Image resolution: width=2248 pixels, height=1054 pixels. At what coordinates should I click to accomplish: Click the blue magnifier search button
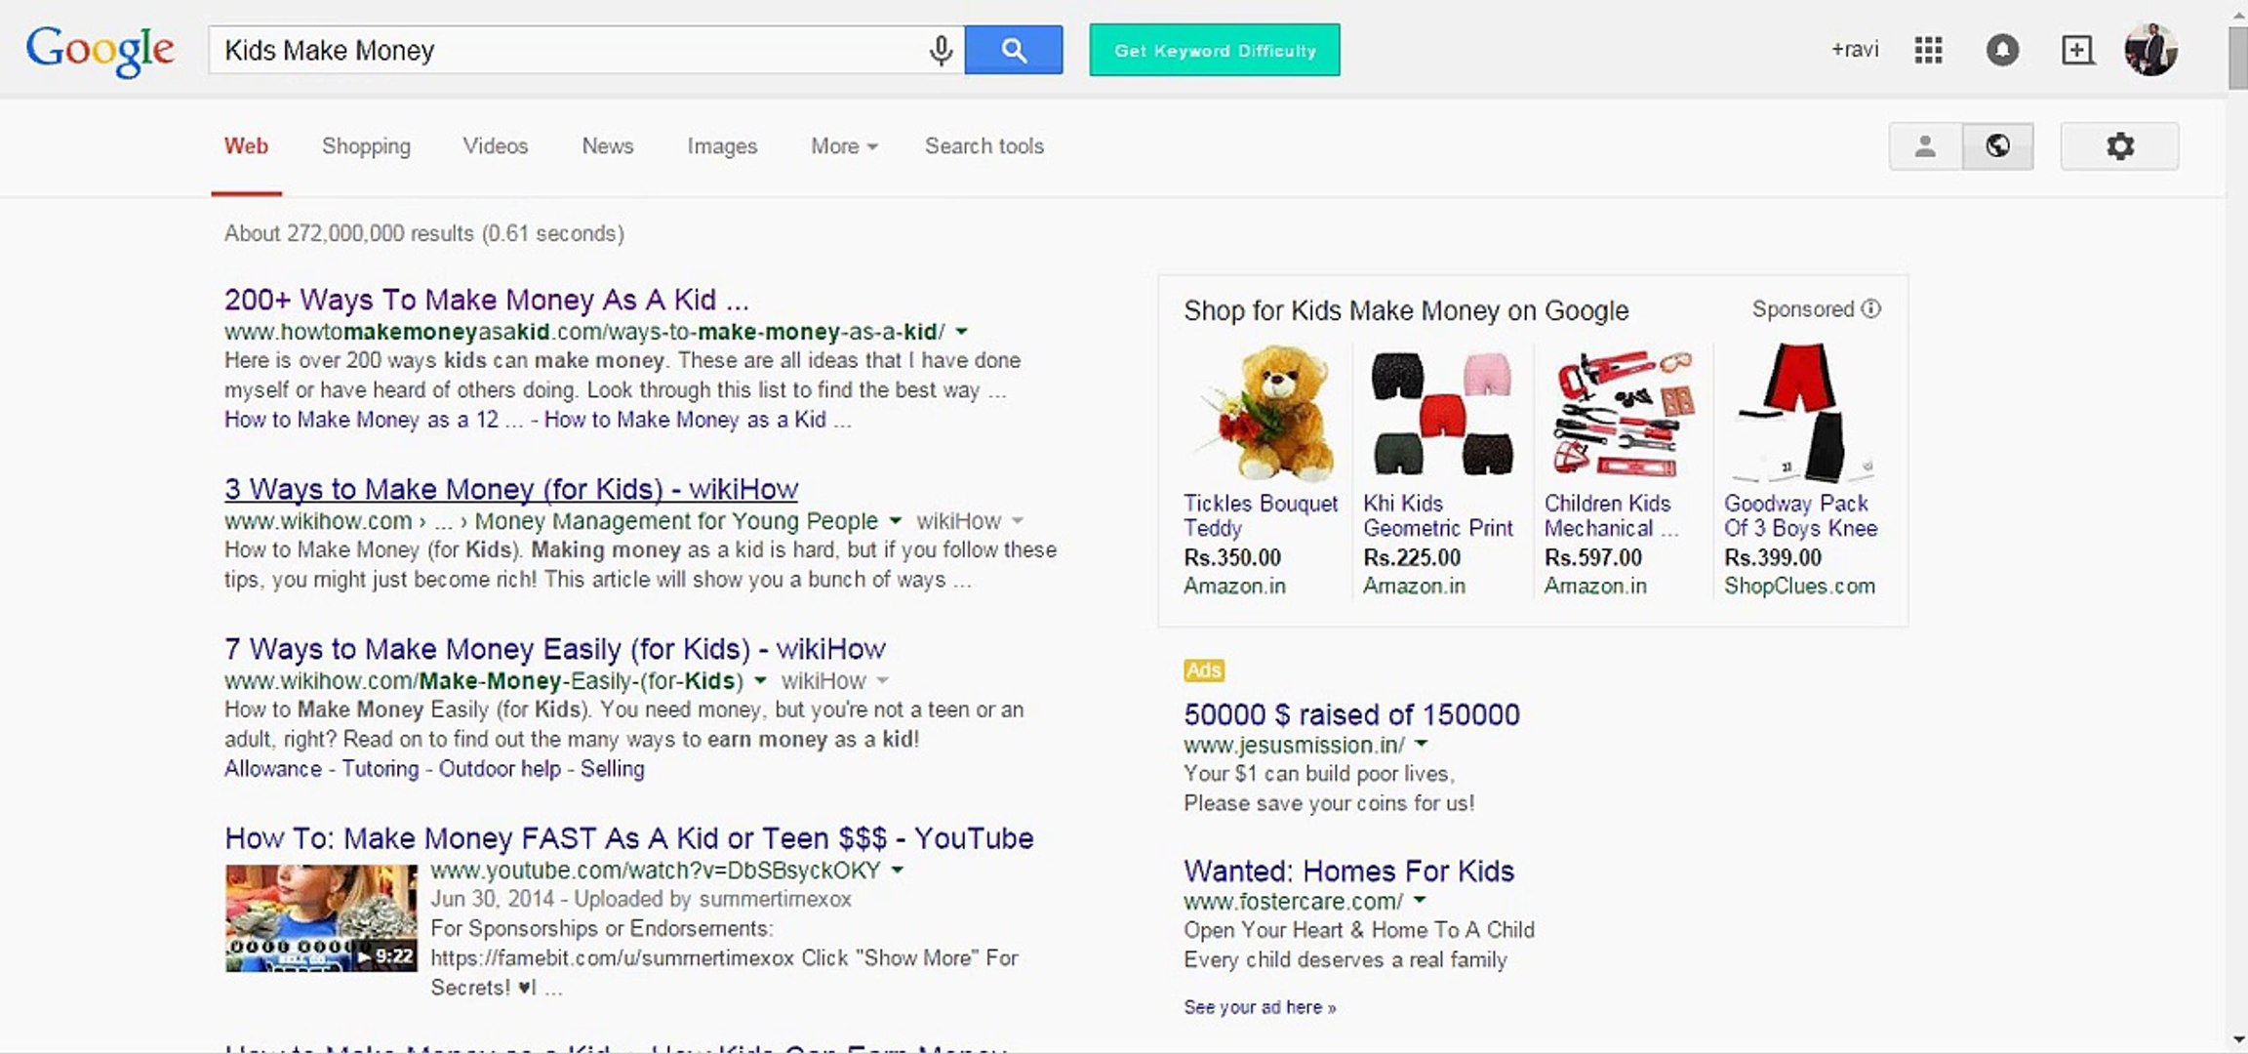tap(1013, 50)
